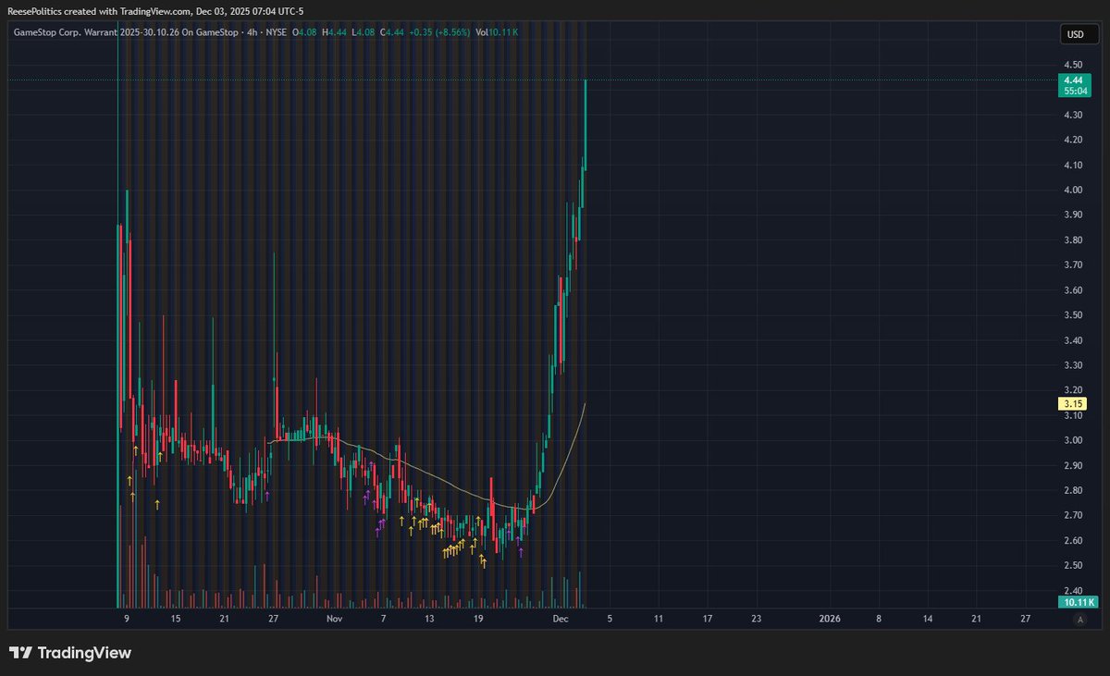Click the 'created with TradingView.com' header text
The height and width of the screenshot is (676, 1110).
point(126,11)
